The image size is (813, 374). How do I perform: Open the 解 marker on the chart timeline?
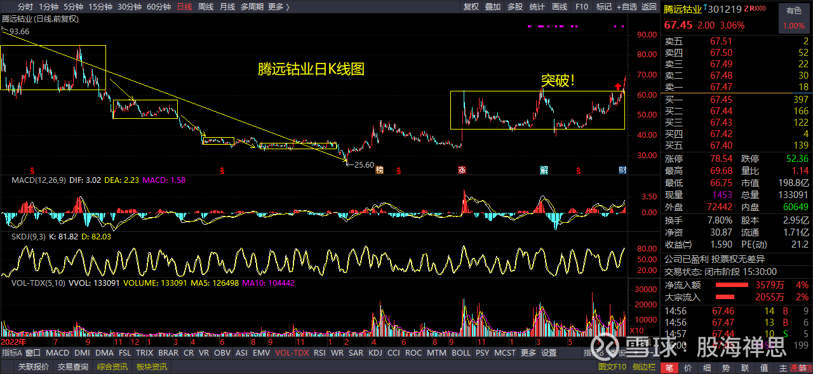pos(544,170)
